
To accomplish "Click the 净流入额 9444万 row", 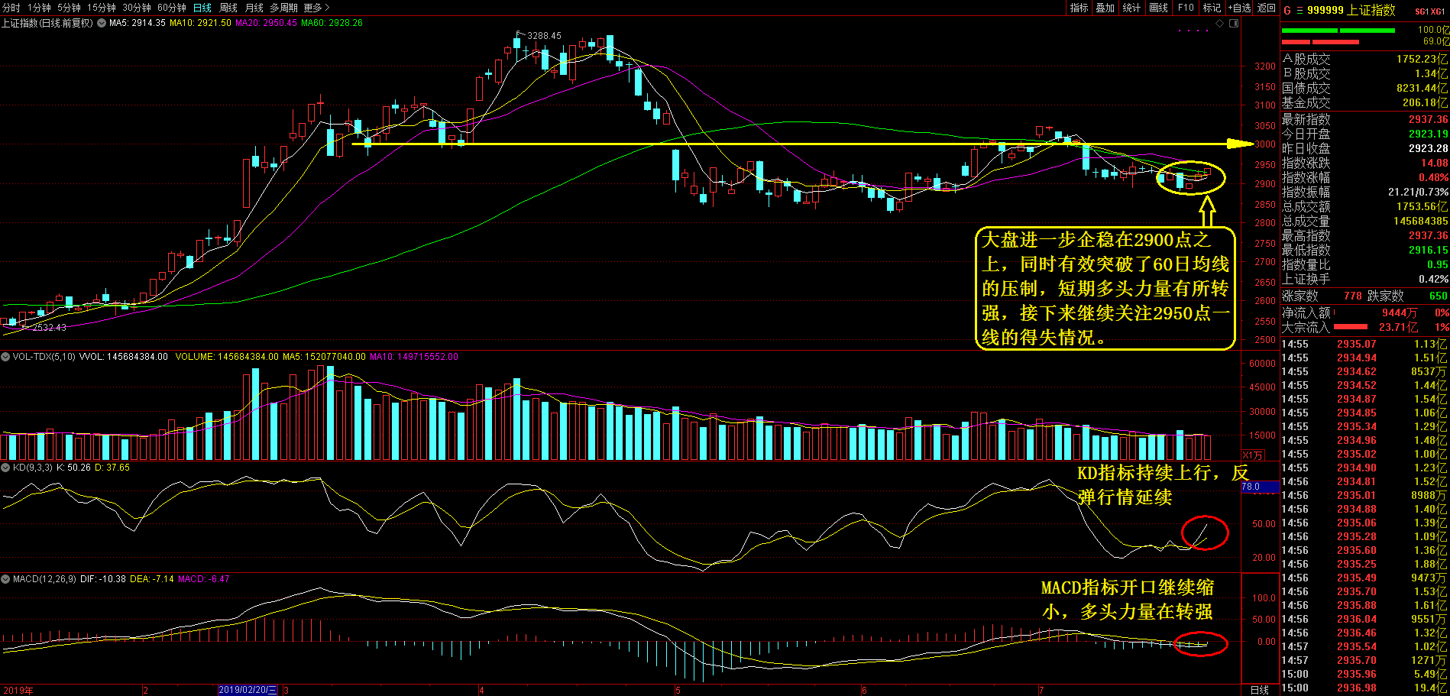I will pyautogui.click(x=1364, y=312).
